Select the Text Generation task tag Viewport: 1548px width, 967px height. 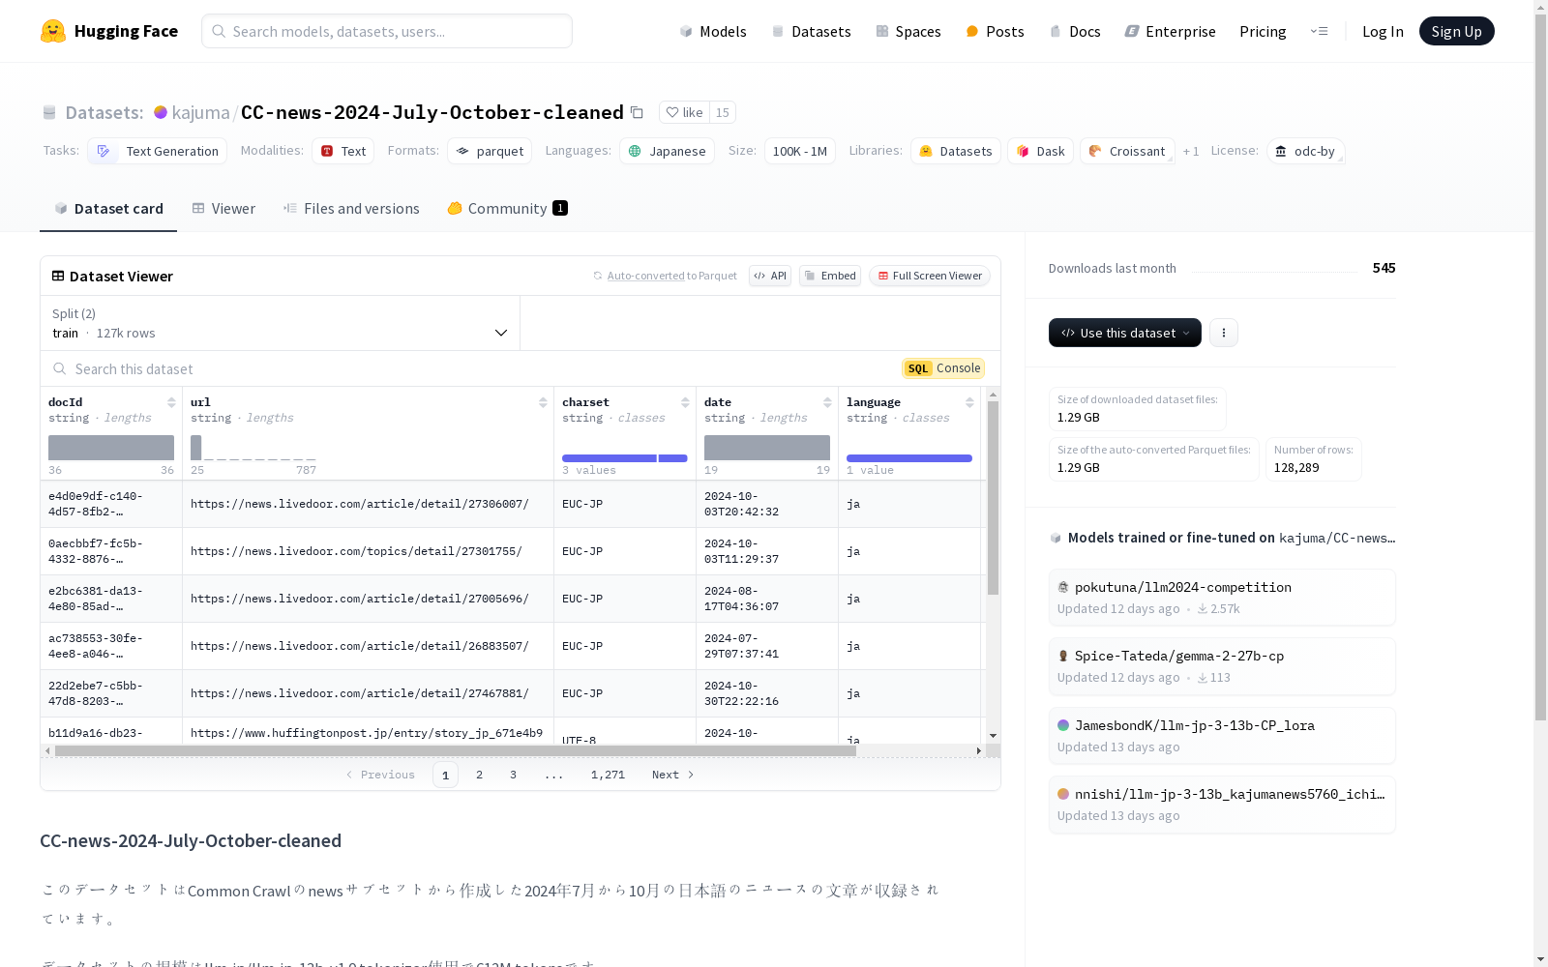[157, 151]
